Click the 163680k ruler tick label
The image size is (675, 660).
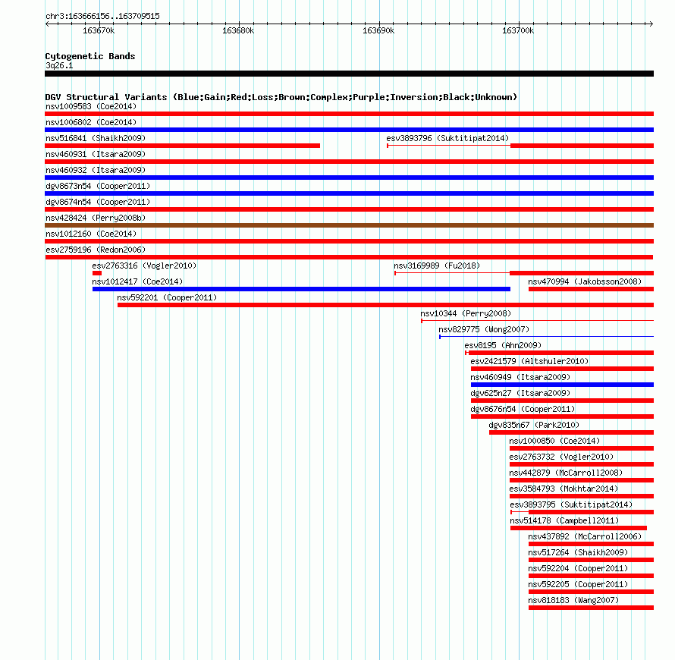pyautogui.click(x=238, y=30)
